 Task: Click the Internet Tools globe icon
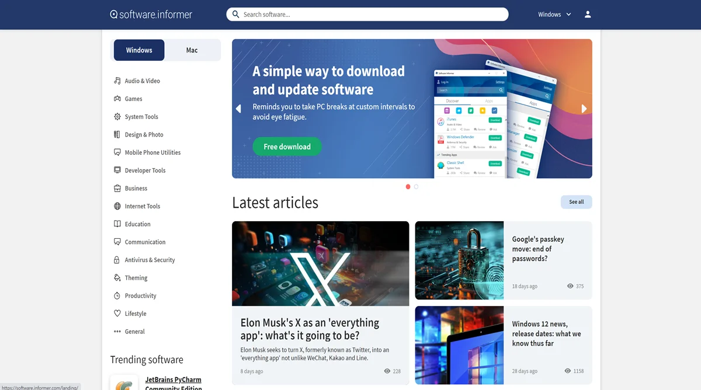click(117, 206)
